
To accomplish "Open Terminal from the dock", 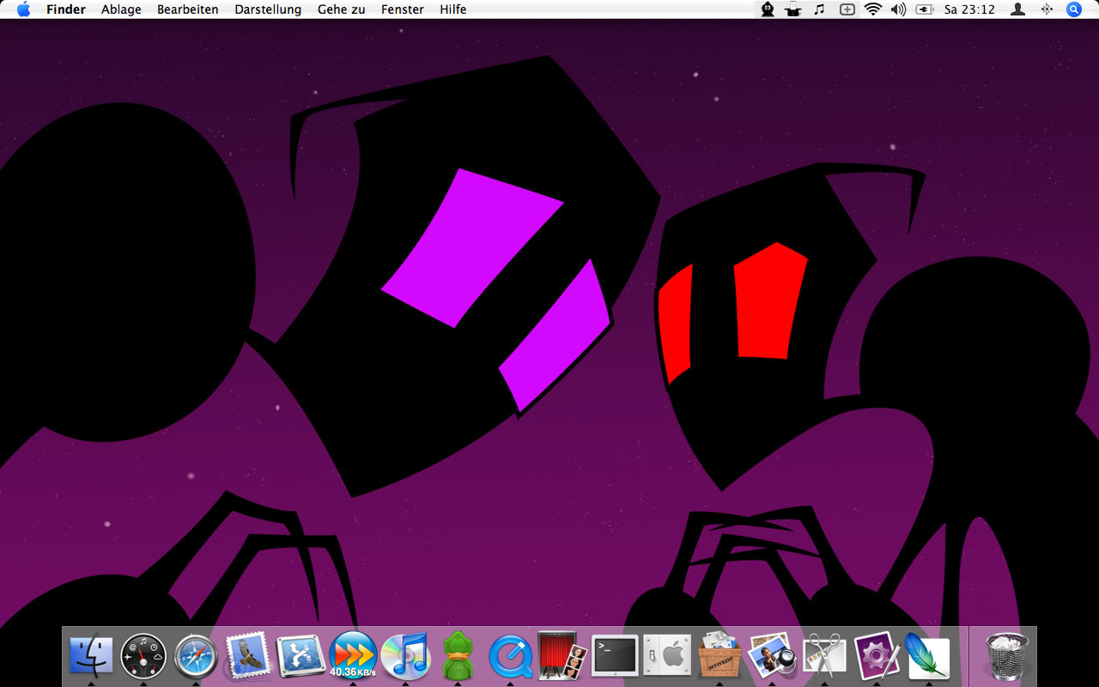I will [x=615, y=657].
